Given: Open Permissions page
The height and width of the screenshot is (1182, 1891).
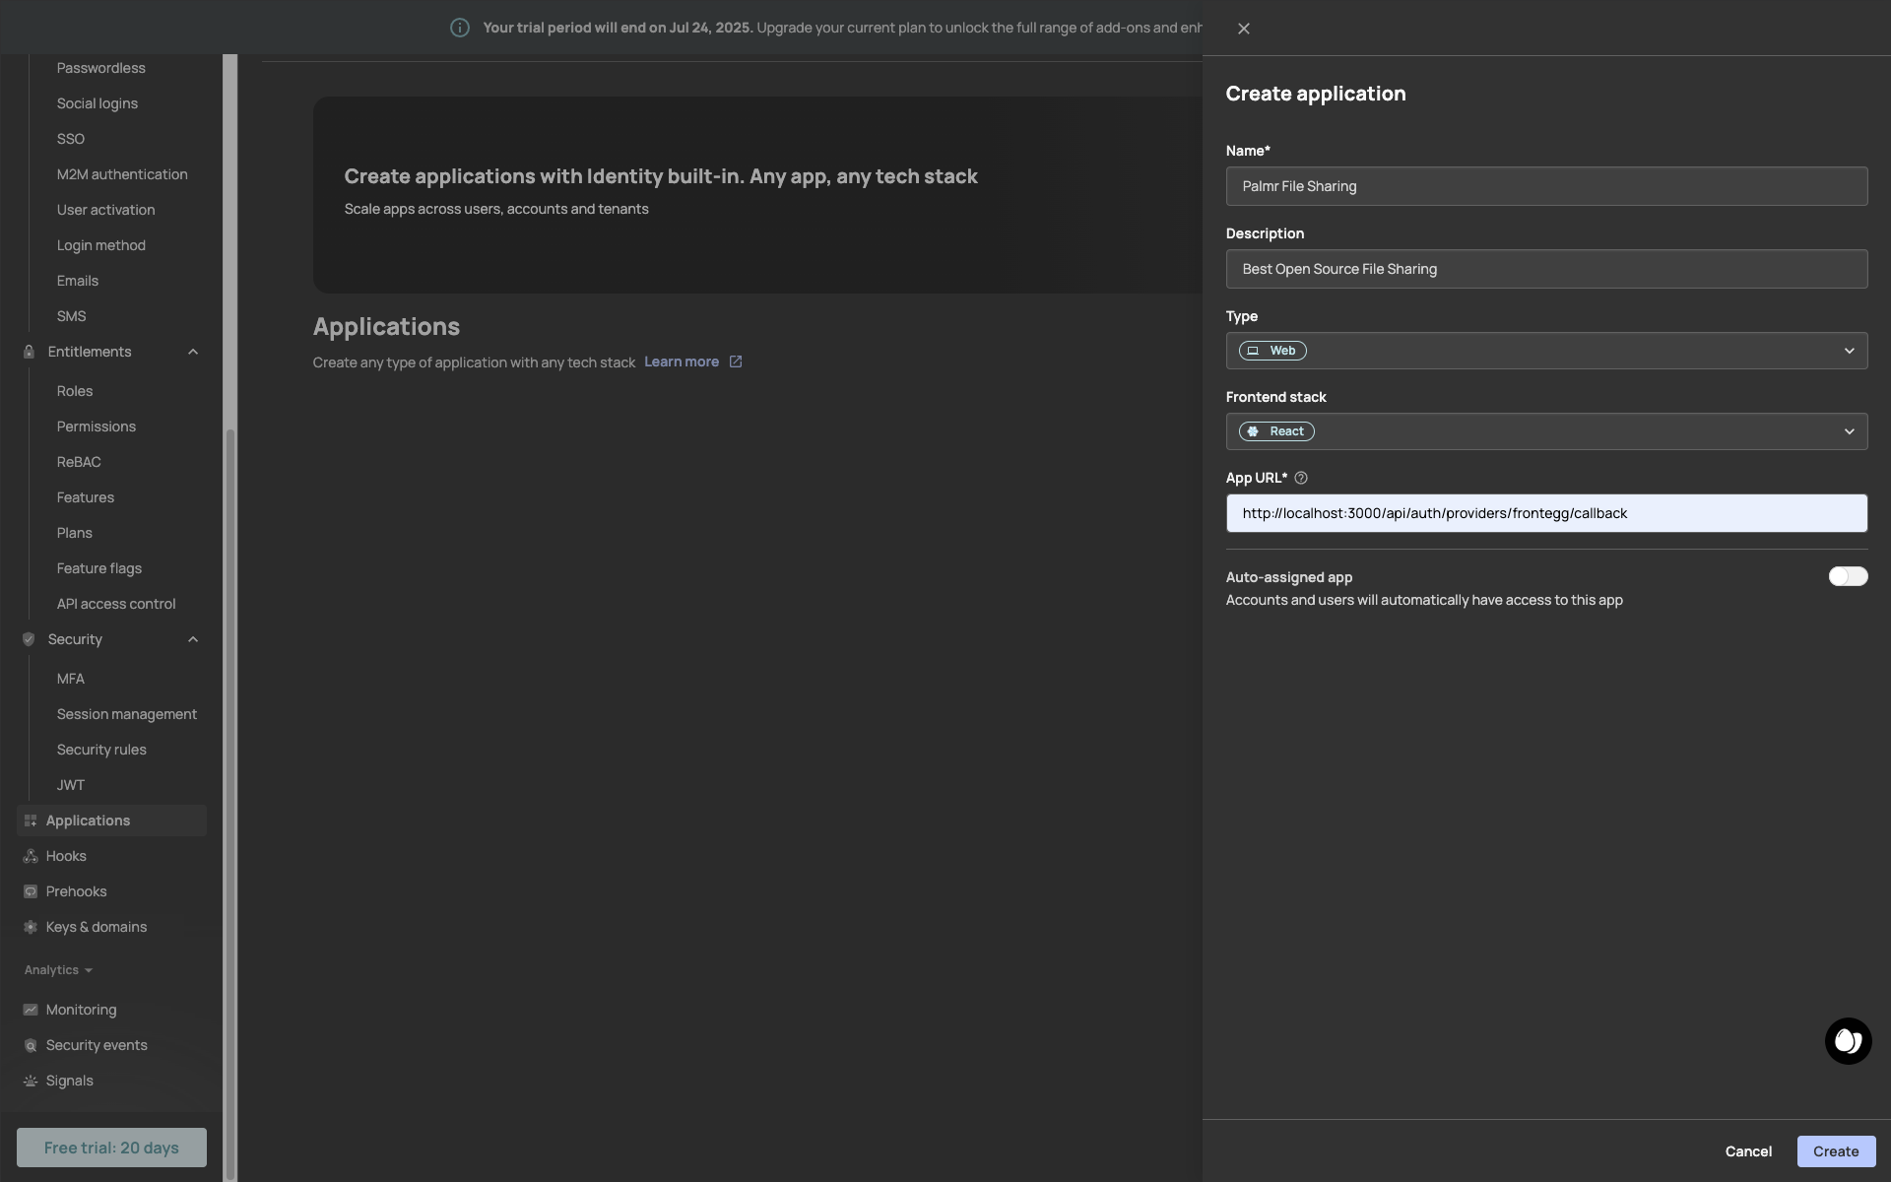Looking at the screenshot, I should coord(97,427).
